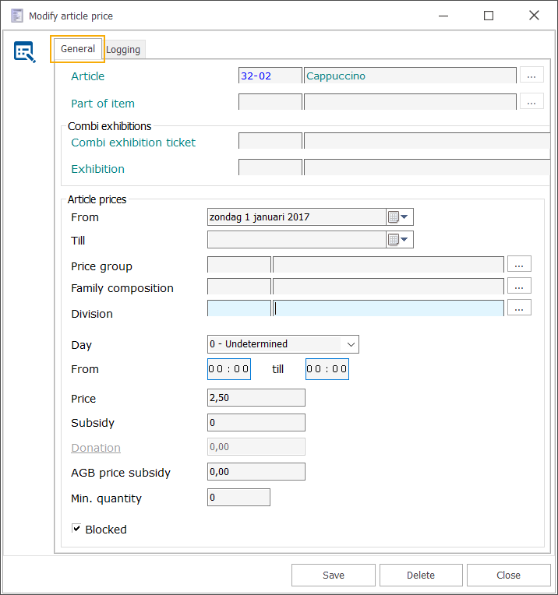
Task: Click the Family composition description field
Action: click(389, 287)
